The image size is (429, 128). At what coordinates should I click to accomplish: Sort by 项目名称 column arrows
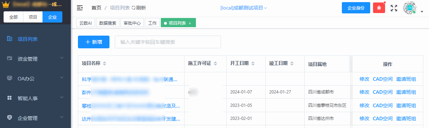click(x=105, y=64)
